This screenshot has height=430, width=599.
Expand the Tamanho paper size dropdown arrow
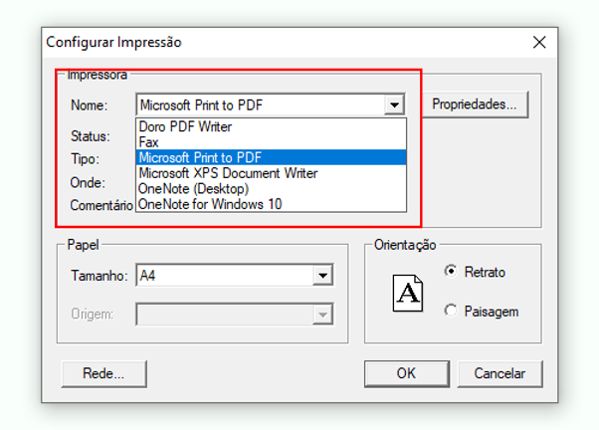tap(322, 275)
